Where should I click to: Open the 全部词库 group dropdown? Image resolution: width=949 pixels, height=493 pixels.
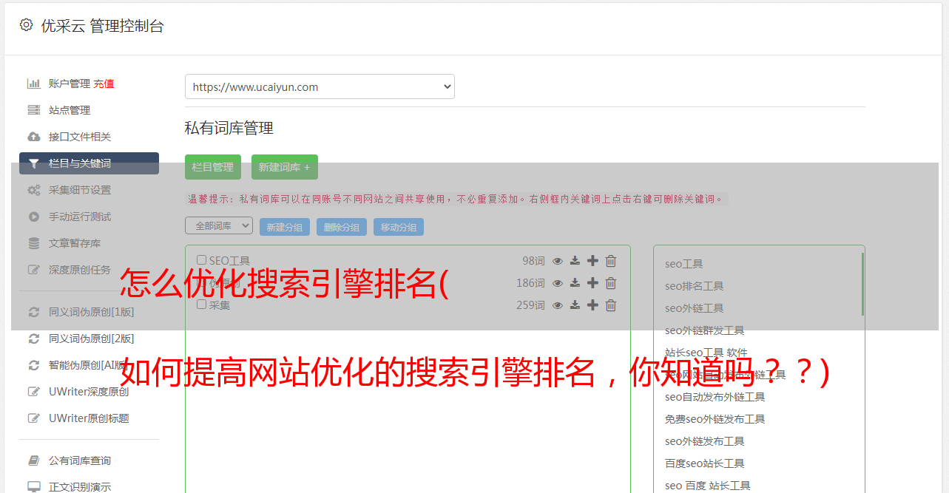click(219, 225)
